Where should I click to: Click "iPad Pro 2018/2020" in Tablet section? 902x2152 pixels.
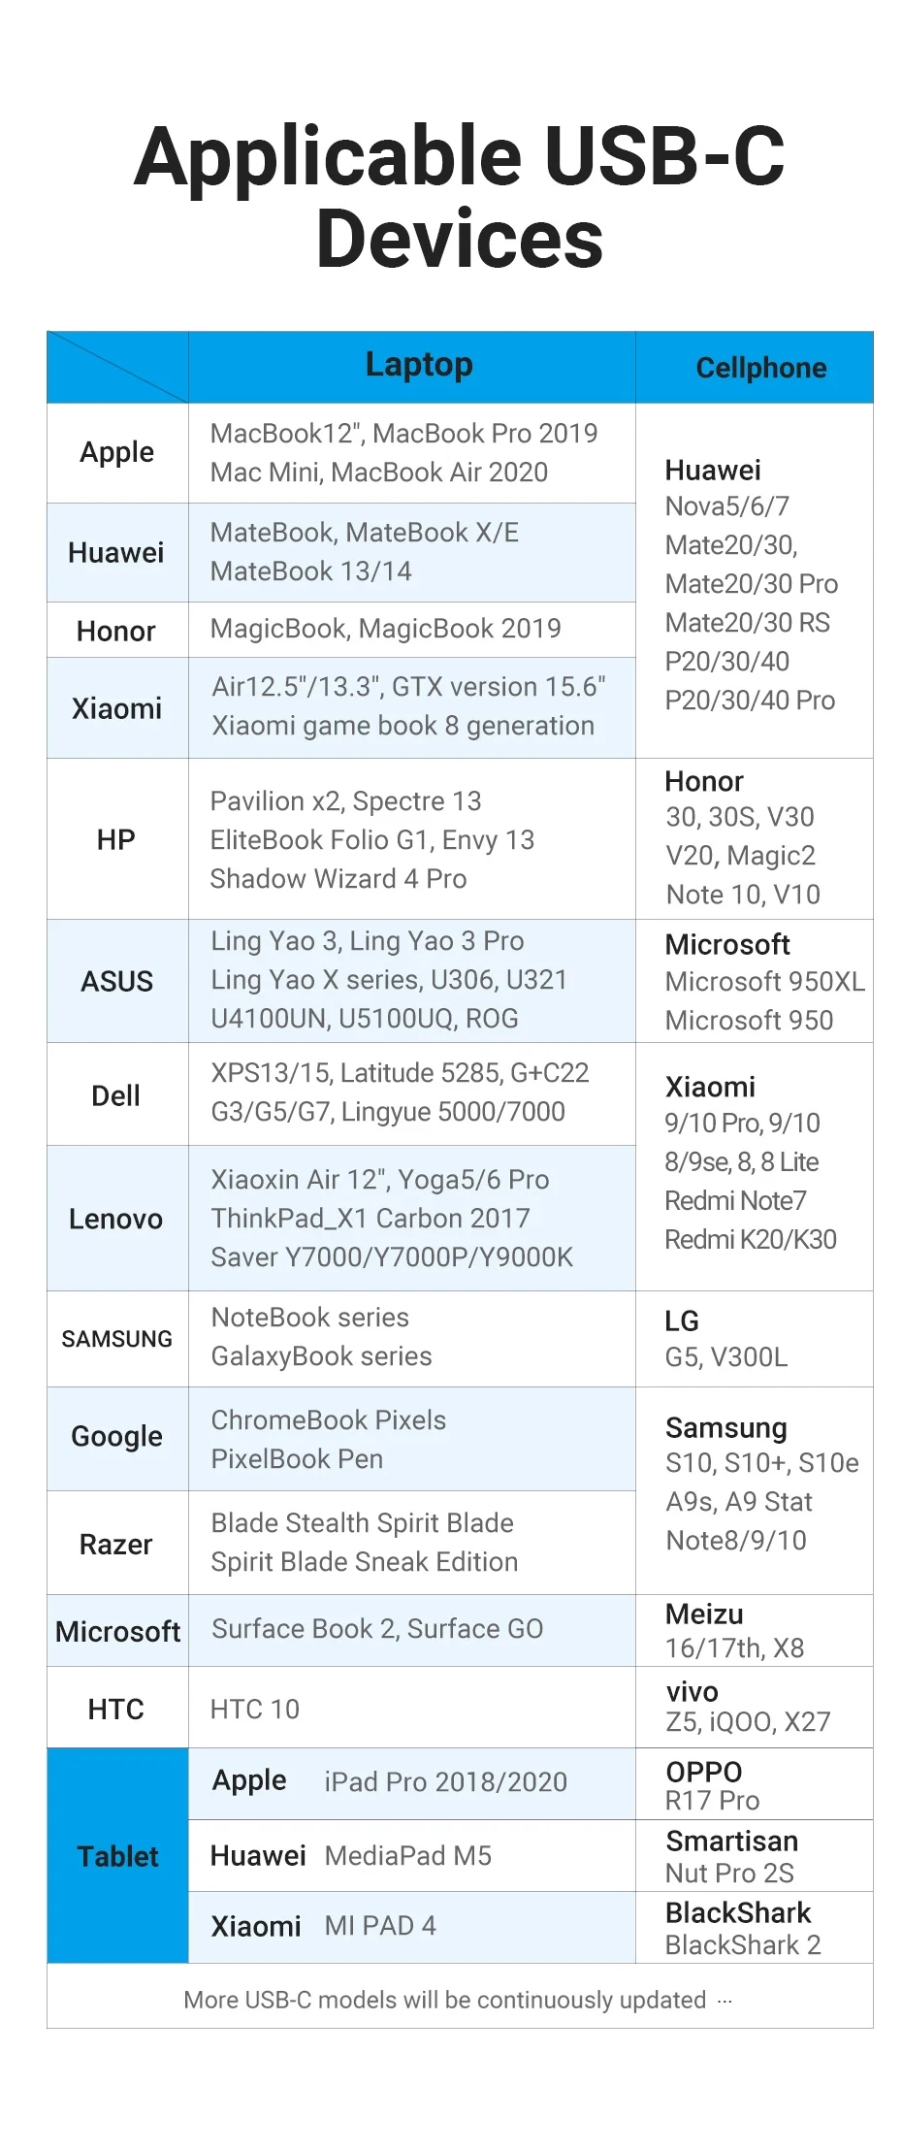pyautogui.click(x=445, y=1781)
